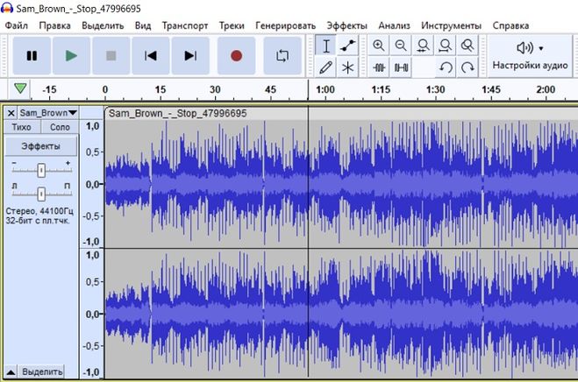Start playback with the green Play button

[72, 55]
